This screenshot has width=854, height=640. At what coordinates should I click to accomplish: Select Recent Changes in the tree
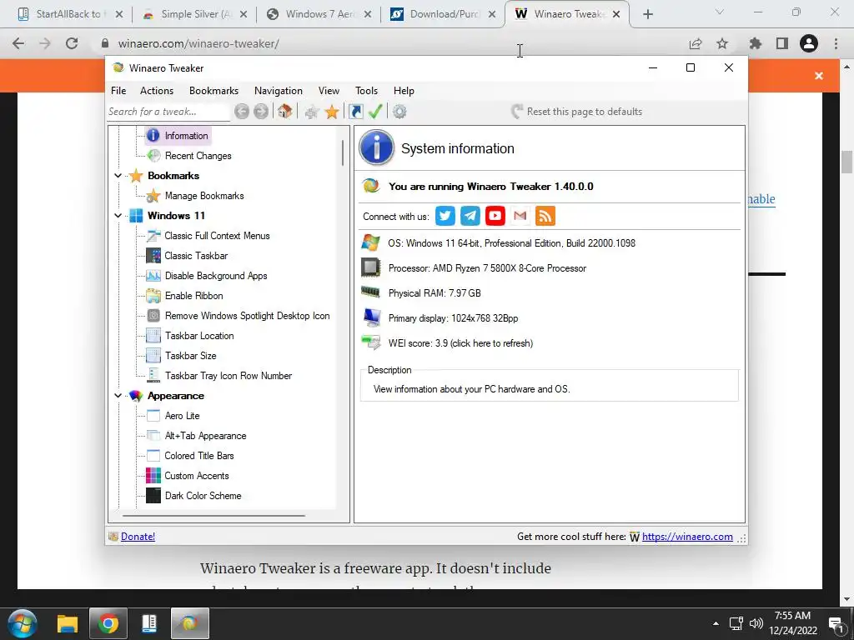coord(198,156)
